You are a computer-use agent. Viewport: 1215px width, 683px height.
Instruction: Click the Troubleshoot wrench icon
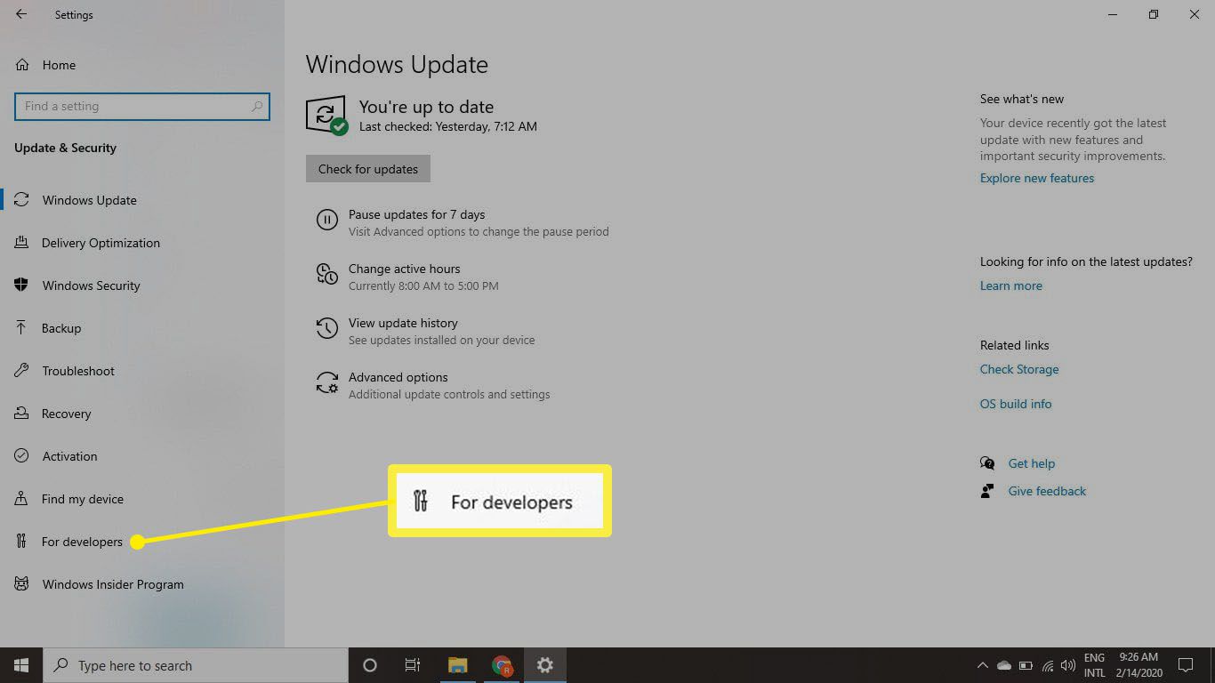(x=22, y=371)
